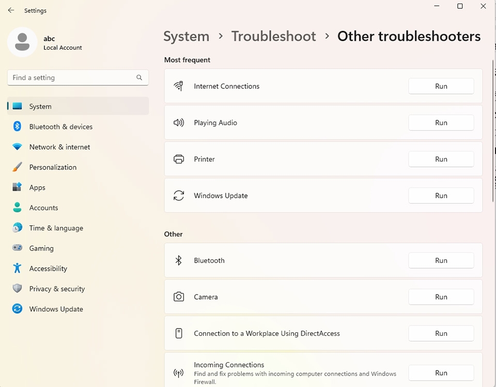Run the Camera troubleshooter
This screenshot has width=496, height=387.
click(441, 297)
